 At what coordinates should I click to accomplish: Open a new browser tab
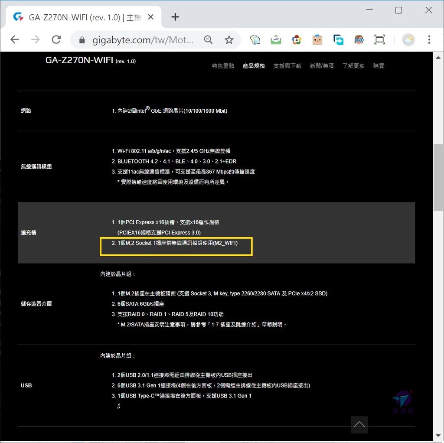point(175,17)
